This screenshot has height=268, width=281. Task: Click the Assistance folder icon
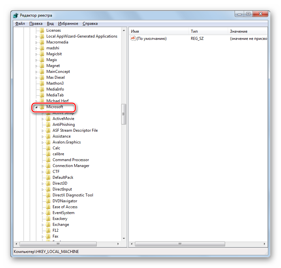pos(48,136)
